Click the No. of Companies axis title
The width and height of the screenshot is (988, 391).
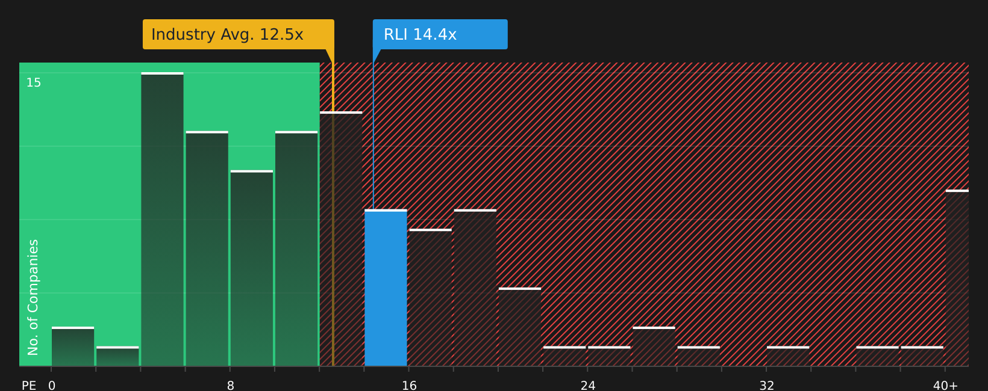[33, 297]
